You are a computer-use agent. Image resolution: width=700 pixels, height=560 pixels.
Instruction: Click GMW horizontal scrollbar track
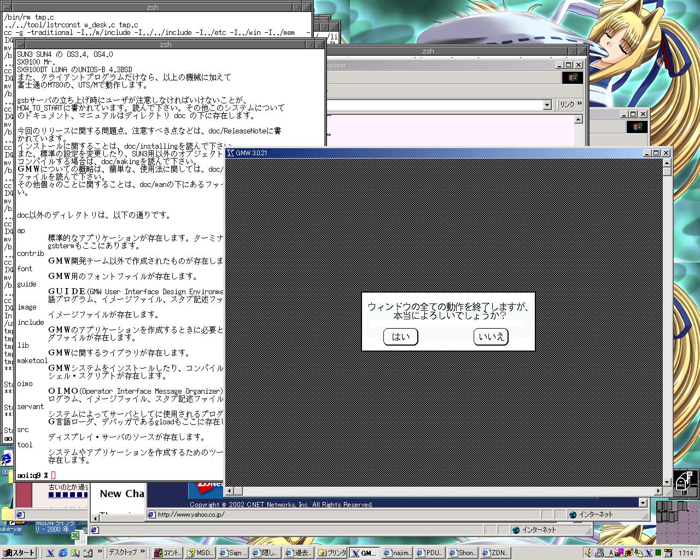pos(448,491)
